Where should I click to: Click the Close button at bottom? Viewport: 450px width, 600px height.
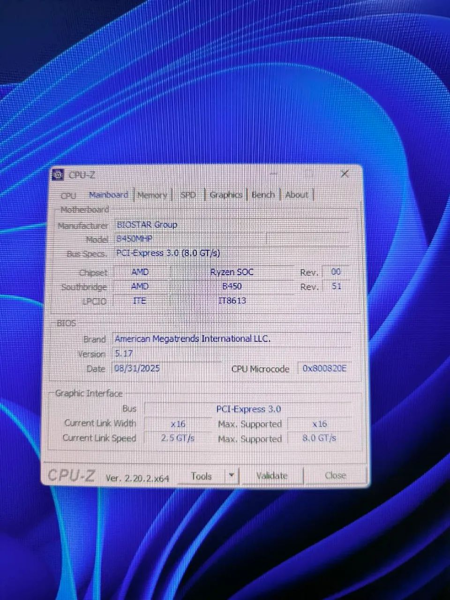pyautogui.click(x=335, y=475)
